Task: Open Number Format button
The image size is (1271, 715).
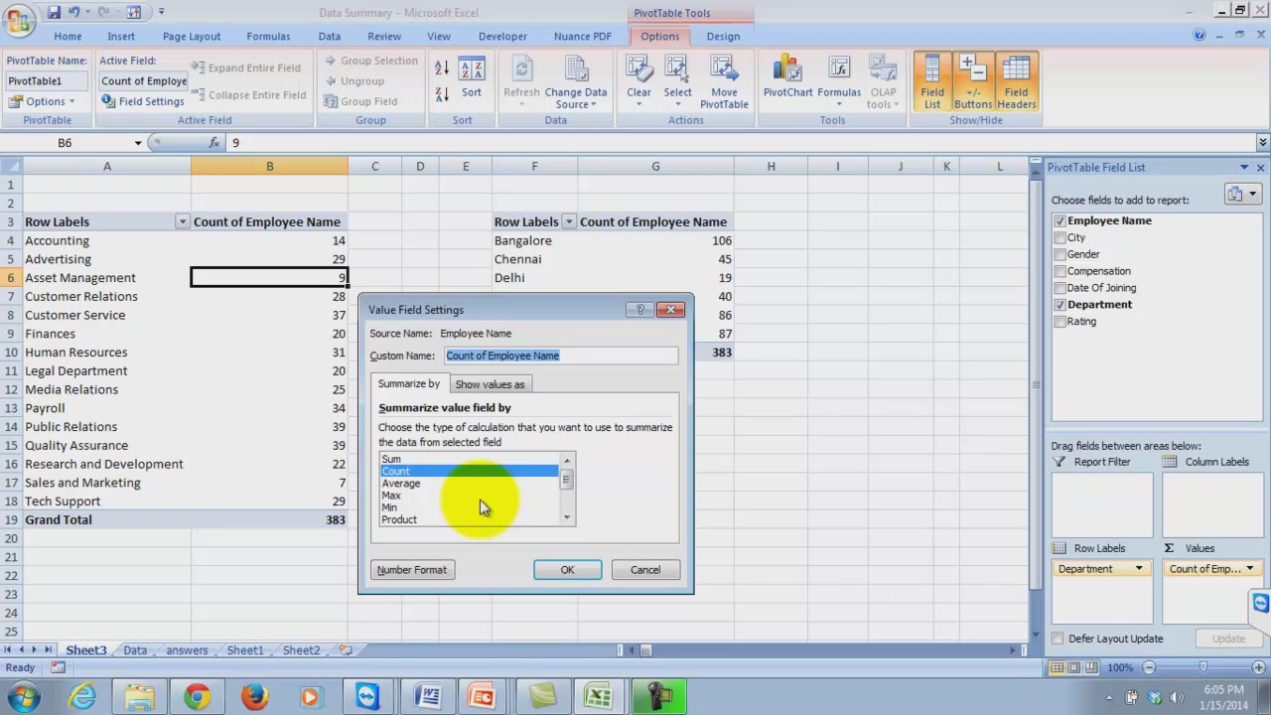Action: click(x=411, y=570)
